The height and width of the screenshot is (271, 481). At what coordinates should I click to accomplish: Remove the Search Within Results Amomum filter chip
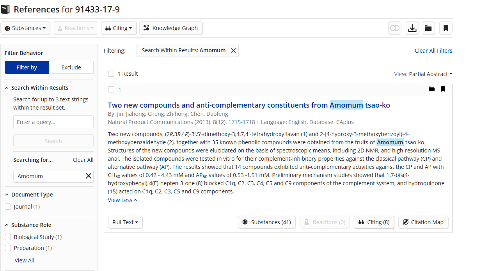233,50
